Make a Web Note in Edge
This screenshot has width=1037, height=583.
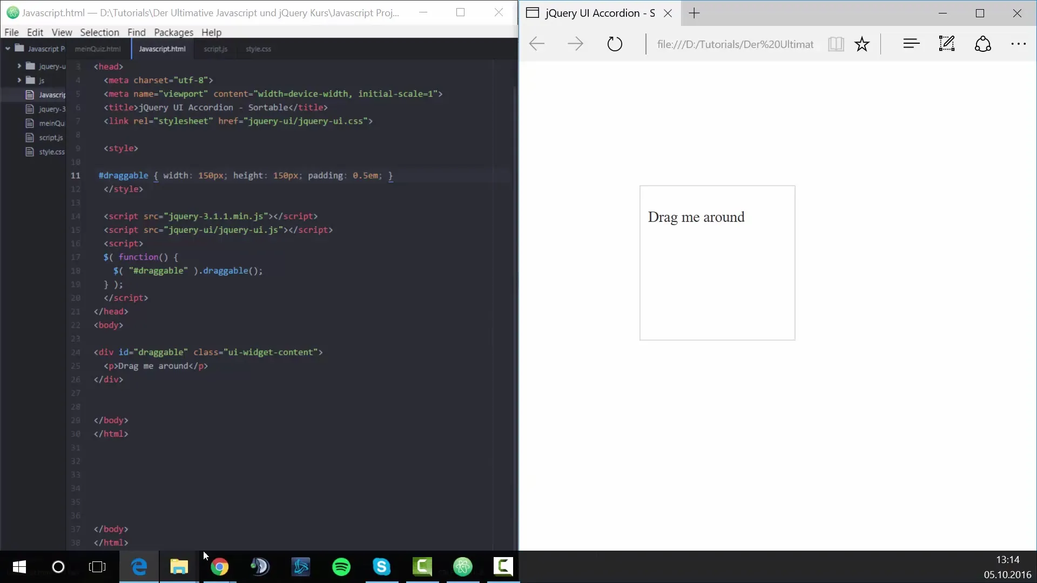pyautogui.click(x=947, y=44)
